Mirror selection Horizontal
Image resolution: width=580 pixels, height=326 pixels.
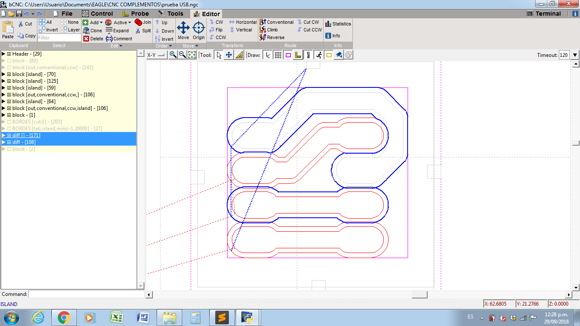click(x=243, y=22)
